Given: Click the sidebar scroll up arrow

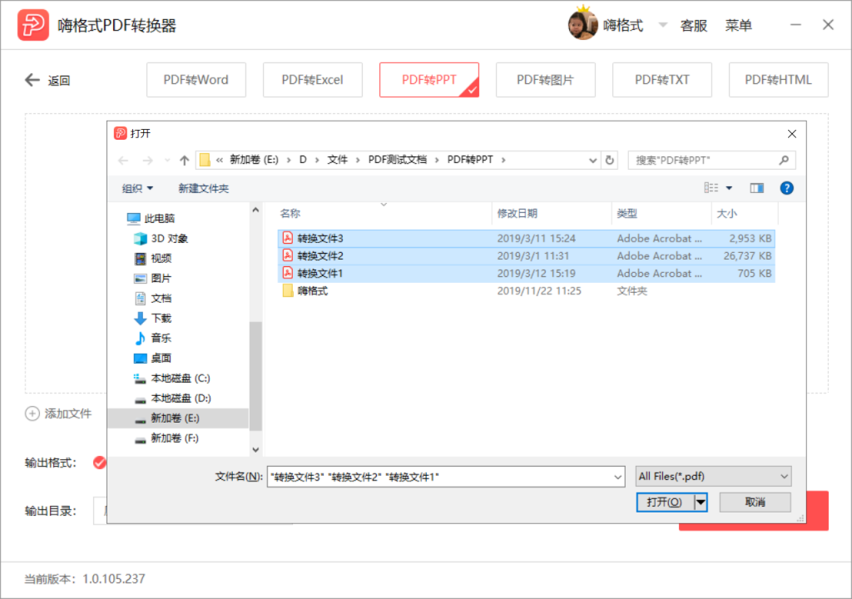Looking at the screenshot, I should (x=255, y=210).
